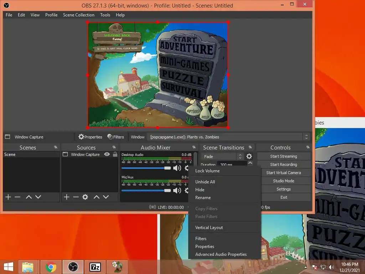Toggle visibility eye of Window Capture source

(x=107, y=154)
